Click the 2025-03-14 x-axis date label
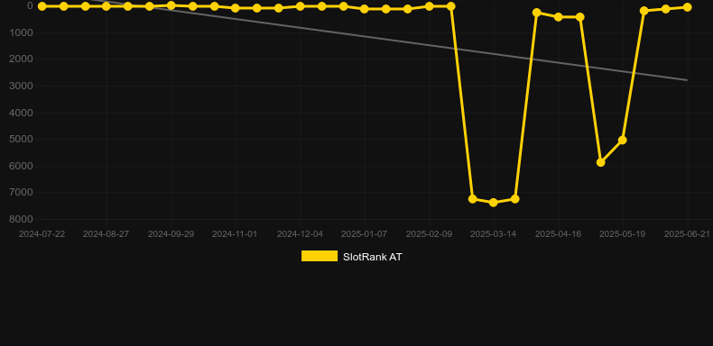 tap(494, 234)
